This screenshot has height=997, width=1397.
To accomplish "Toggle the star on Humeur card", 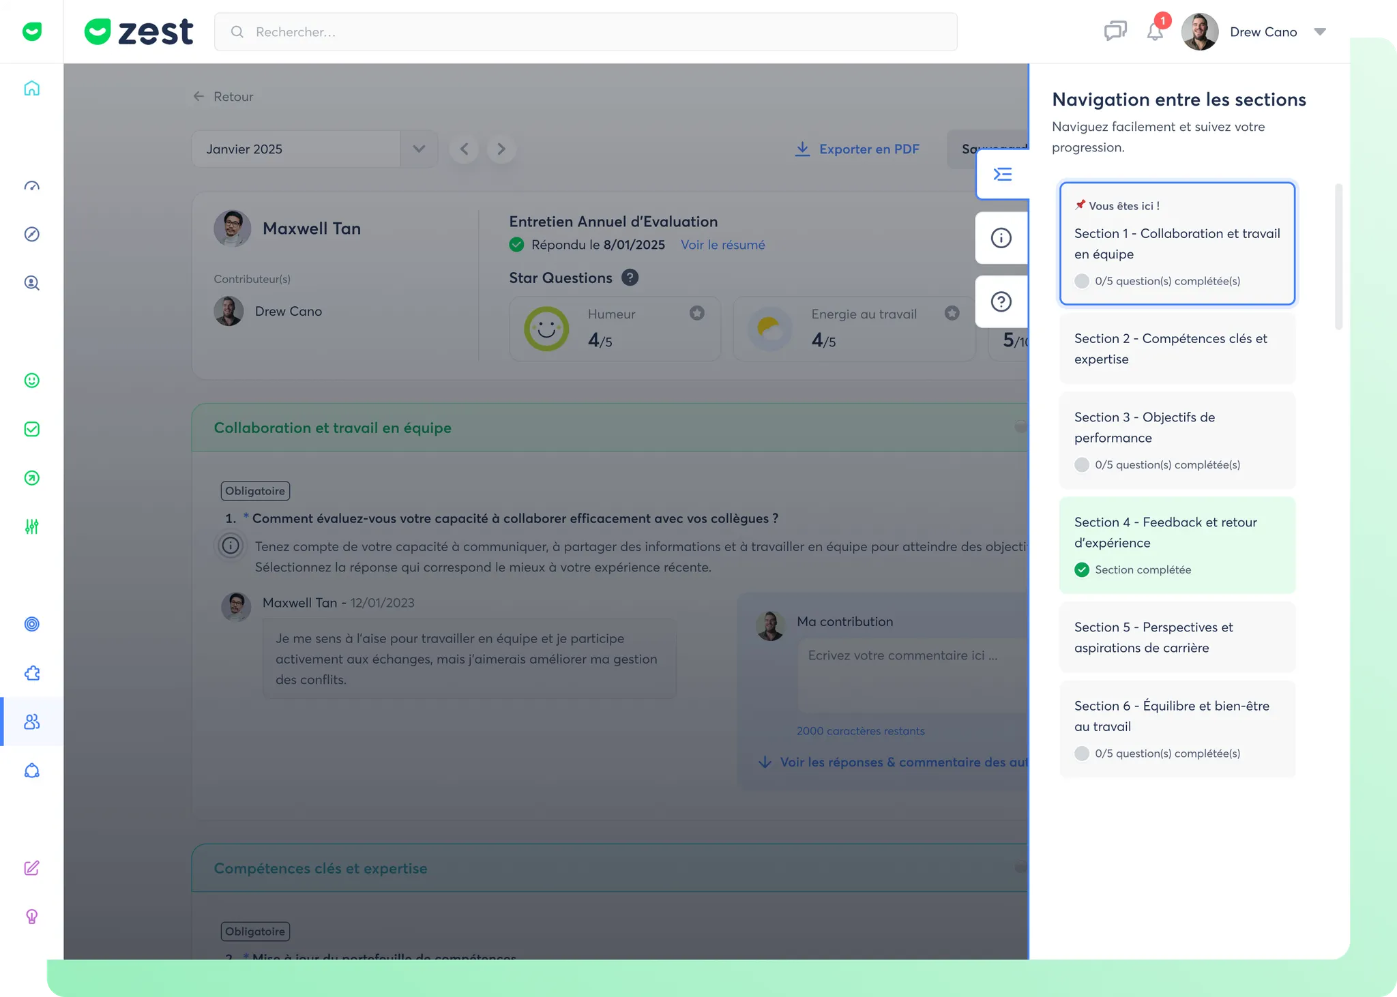I will click(696, 313).
